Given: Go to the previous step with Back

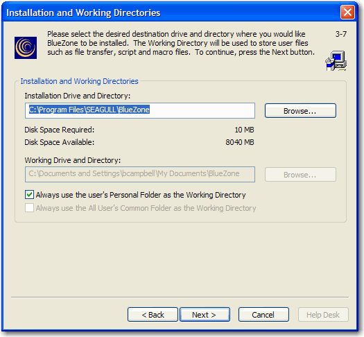Looking at the screenshot, I should 153,315.
